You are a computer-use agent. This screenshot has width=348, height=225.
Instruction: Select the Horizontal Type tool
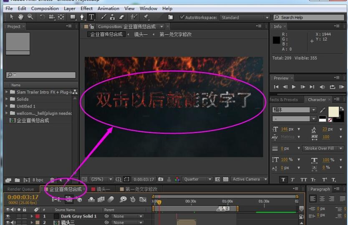coord(91,17)
